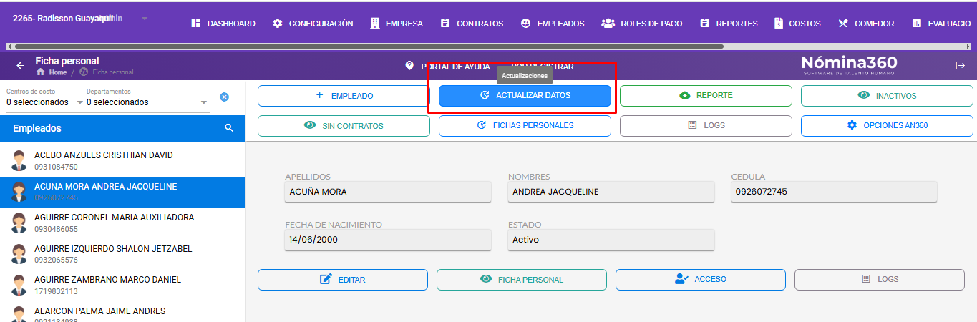Clear filters with the blue X icon
Screen dimensions: 977x322
pyautogui.click(x=224, y=97)
